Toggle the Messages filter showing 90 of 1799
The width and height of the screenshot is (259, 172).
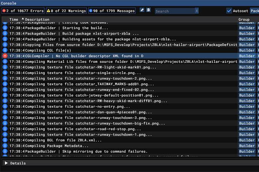click(112, 11)
